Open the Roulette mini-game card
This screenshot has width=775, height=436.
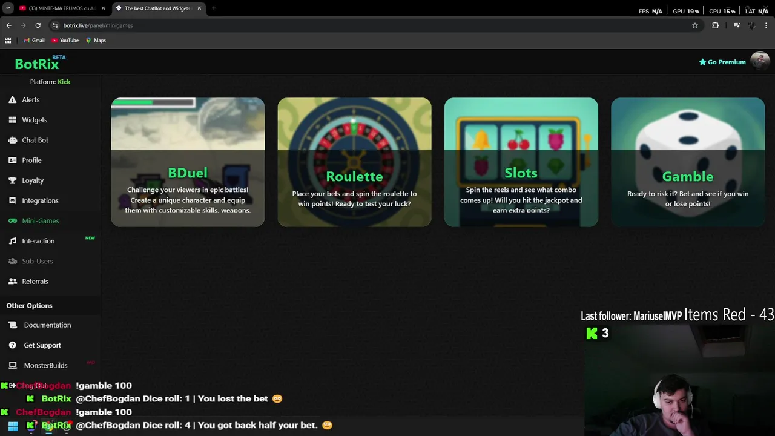point(354,162)
